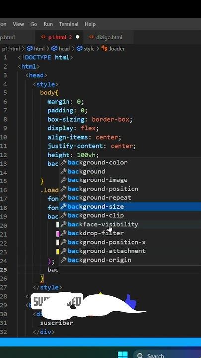Click the head breadcrumb cube icon
The height and width of the screenshot is (358, 201).
tap(54, 48)
